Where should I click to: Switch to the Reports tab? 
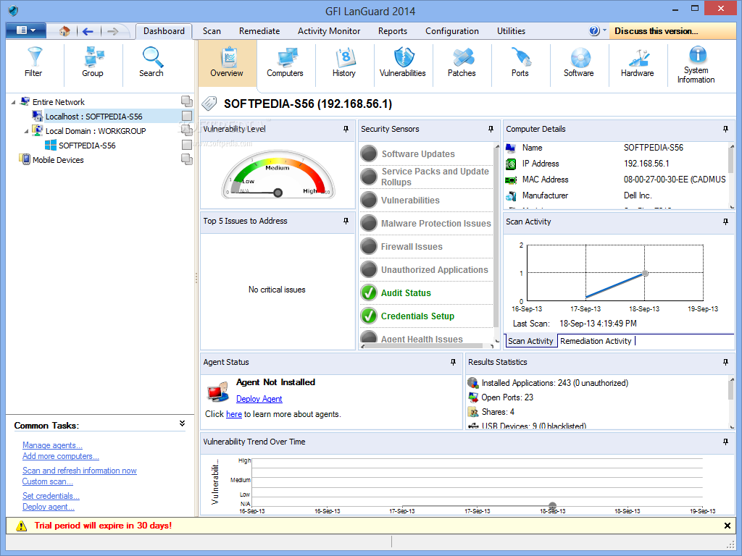tap(393, 31)
